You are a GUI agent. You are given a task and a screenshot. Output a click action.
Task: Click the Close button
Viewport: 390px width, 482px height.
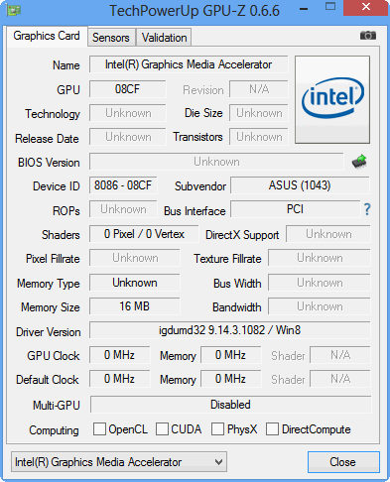(x=343, y=462)
